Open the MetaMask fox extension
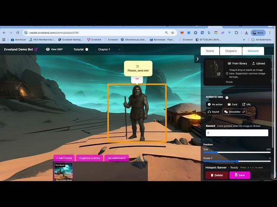The width and height of the screenshot is (277, 207). [182, 33]
